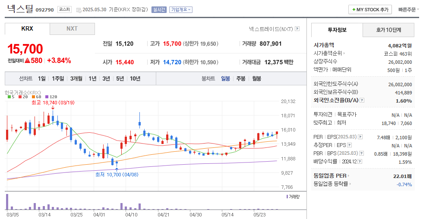
Task: Click the 최고 18,740 (03/19) chart marker
Action: (53, 102)
